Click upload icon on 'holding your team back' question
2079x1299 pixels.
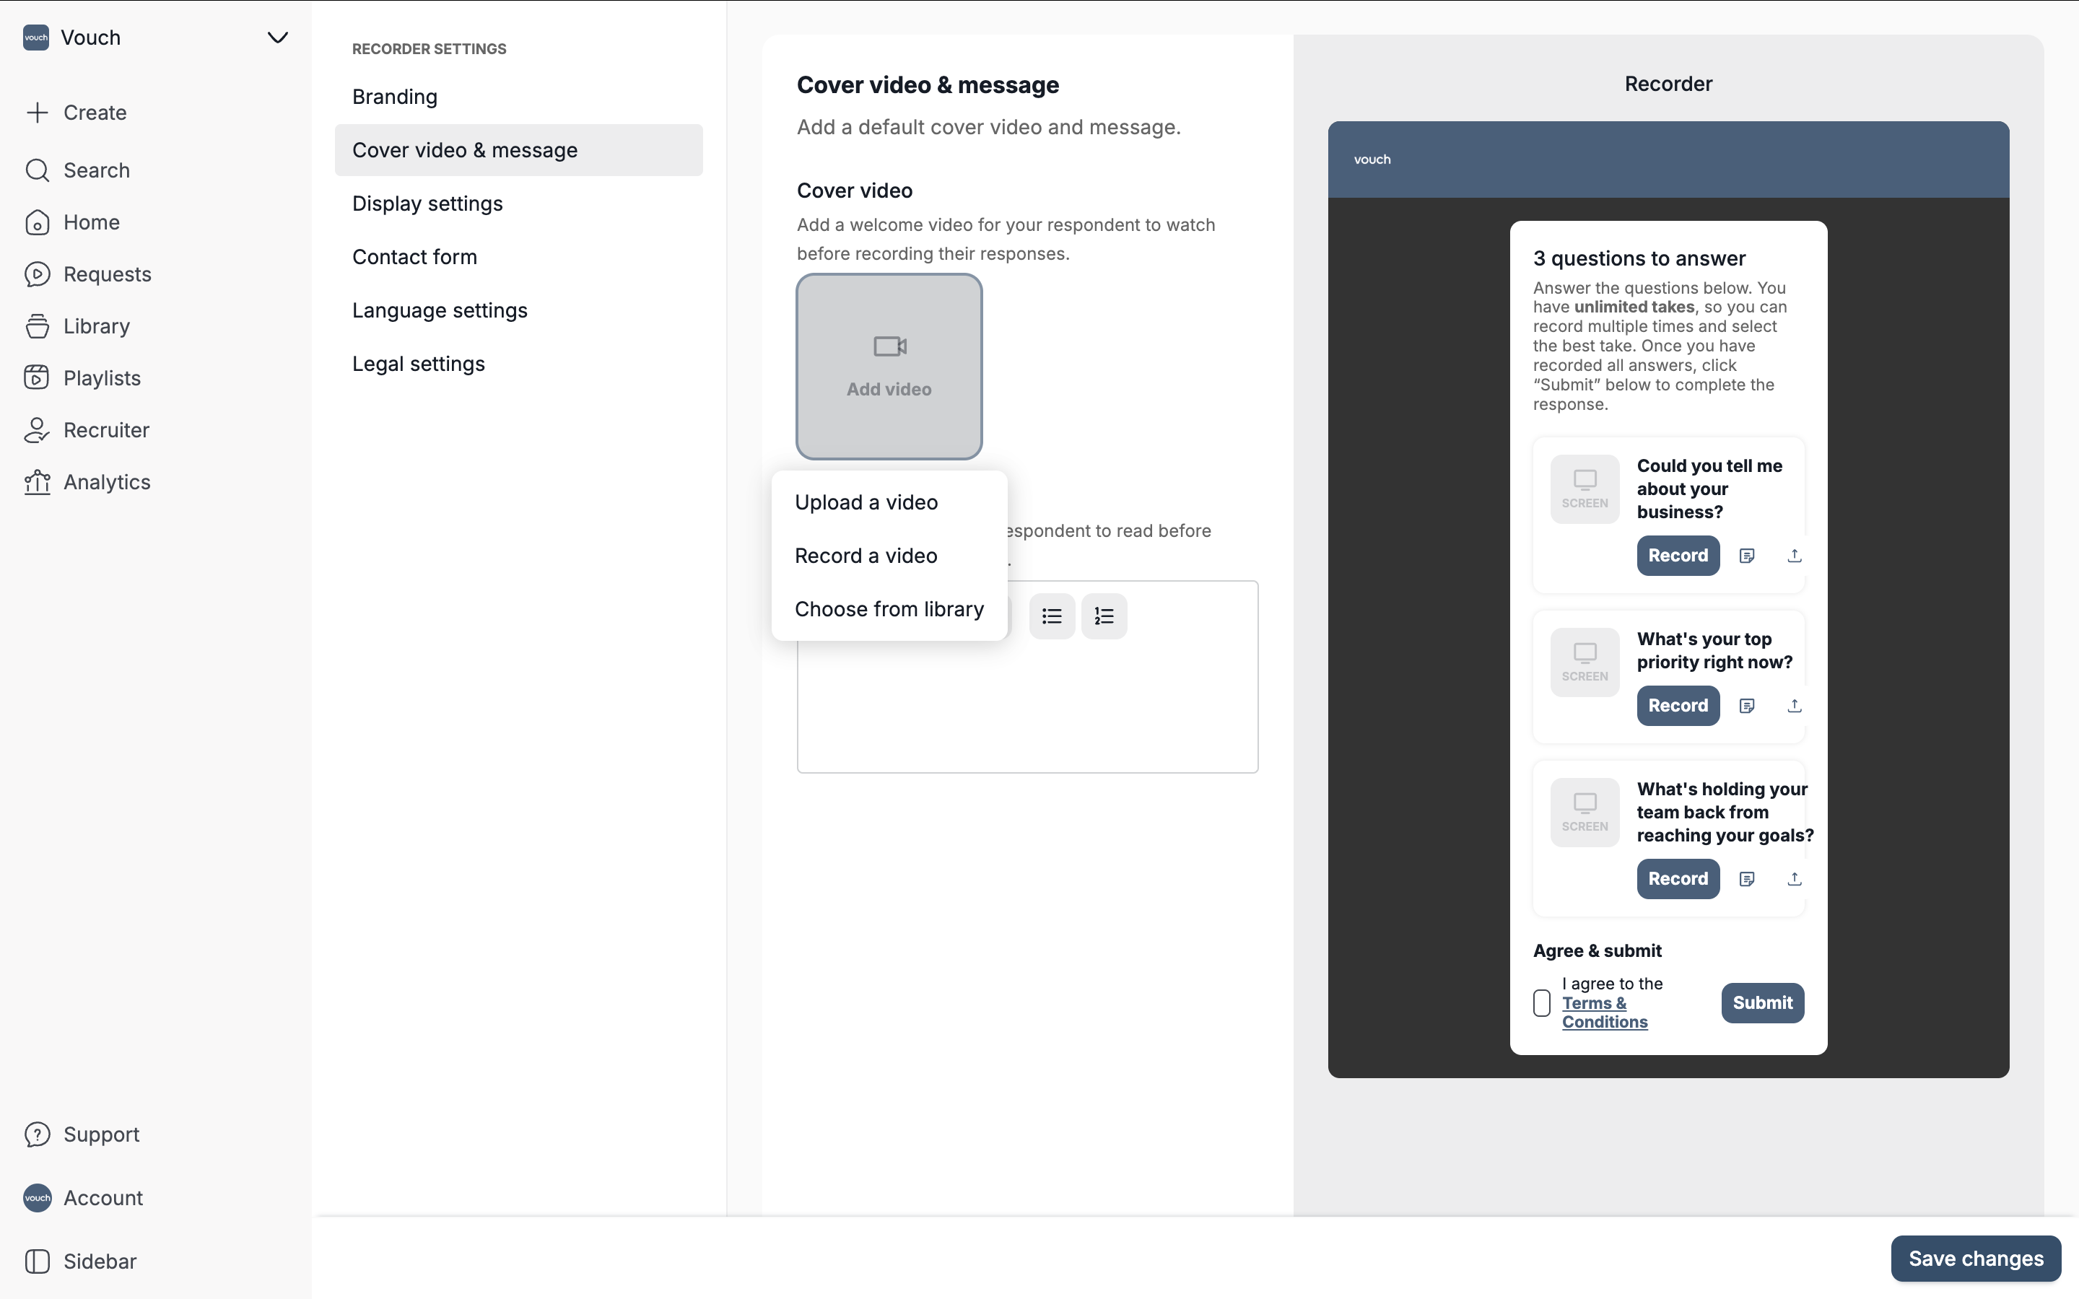click(x=1794, y=879)
